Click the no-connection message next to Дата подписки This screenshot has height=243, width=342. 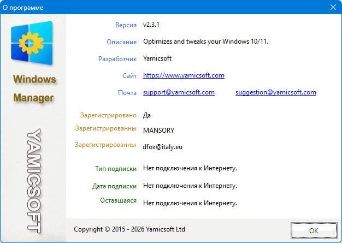(x=190, y=186)
